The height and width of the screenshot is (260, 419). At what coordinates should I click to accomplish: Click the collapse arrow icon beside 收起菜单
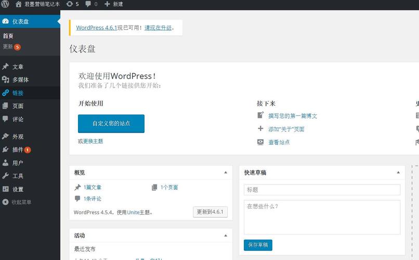pos(5,202)
